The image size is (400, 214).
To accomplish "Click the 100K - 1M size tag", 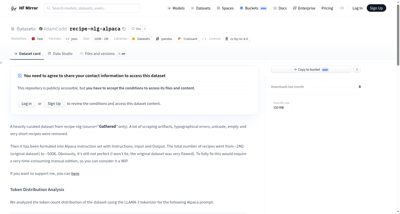I will (x=101, y=39).
